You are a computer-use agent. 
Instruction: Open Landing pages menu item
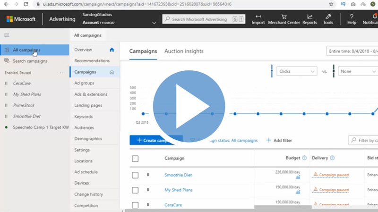88,105
